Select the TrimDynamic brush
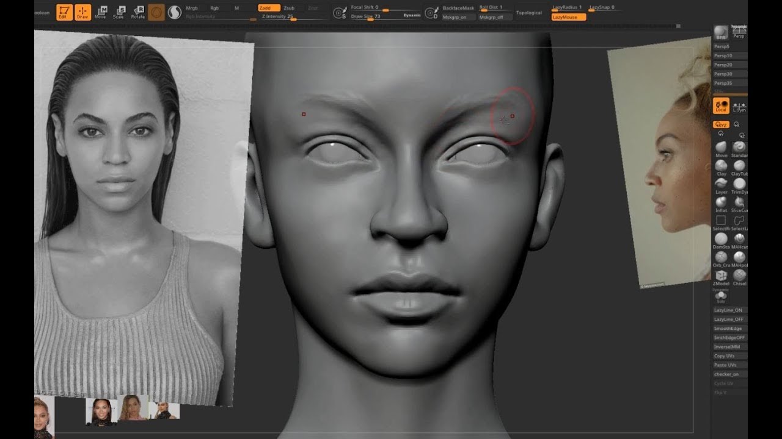Image resolution: width=782 pixels, height=439 pixels. coord(739,186)
